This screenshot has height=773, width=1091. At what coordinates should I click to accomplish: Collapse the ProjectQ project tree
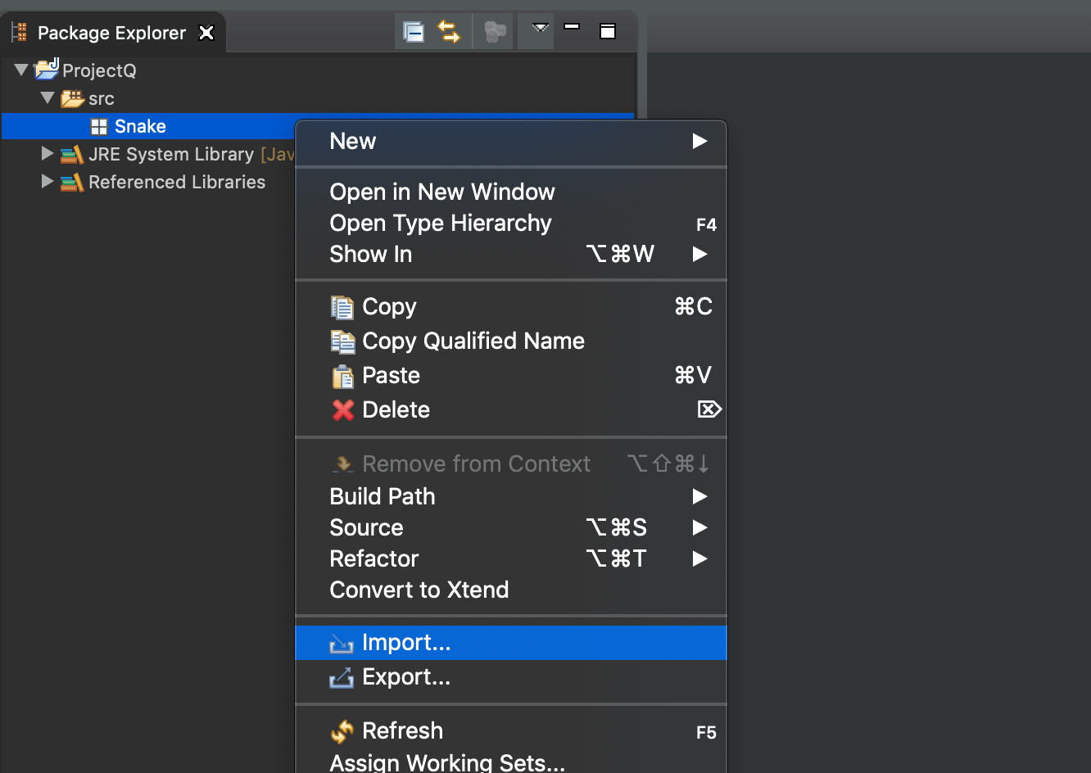point(21,70)
